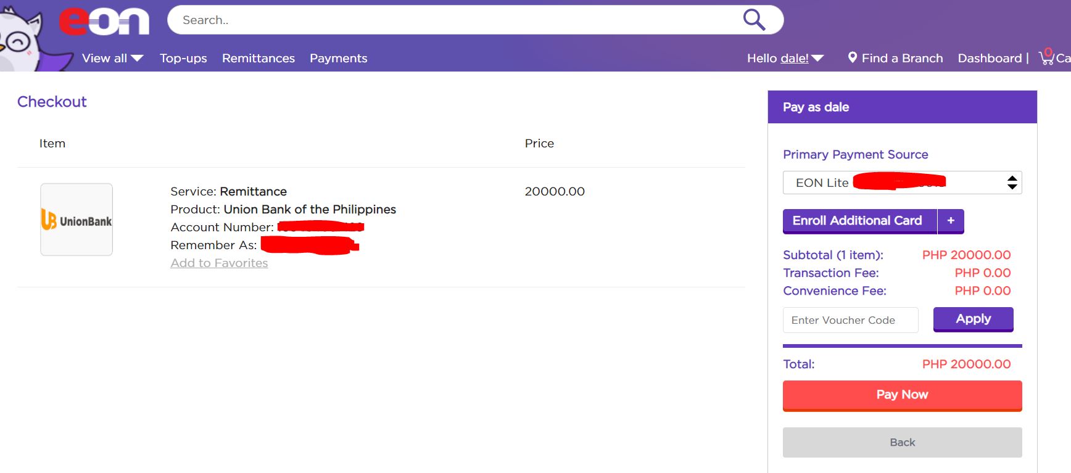Open the shopping cart icon

[x=1047, y=57]
